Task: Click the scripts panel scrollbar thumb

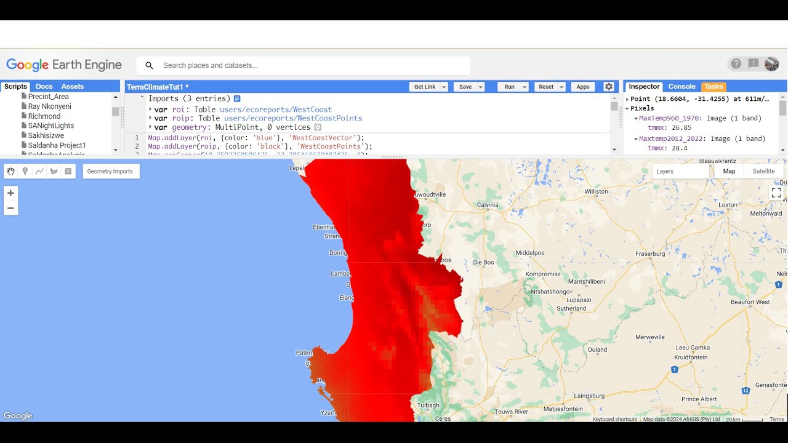Action: point(115,111)
